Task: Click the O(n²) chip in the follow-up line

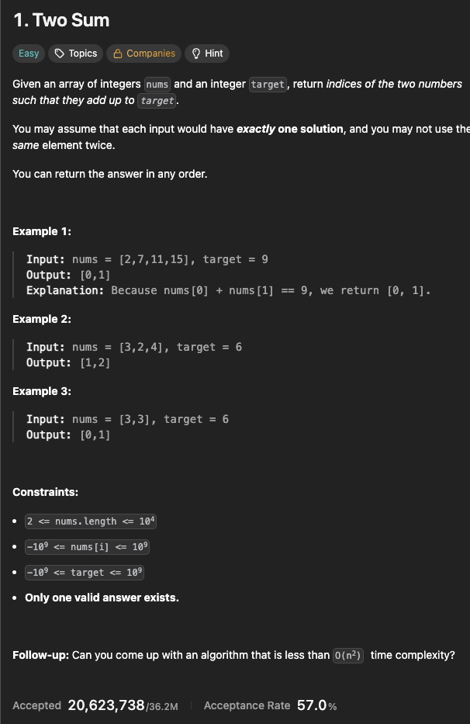Action: pos(347,655)
